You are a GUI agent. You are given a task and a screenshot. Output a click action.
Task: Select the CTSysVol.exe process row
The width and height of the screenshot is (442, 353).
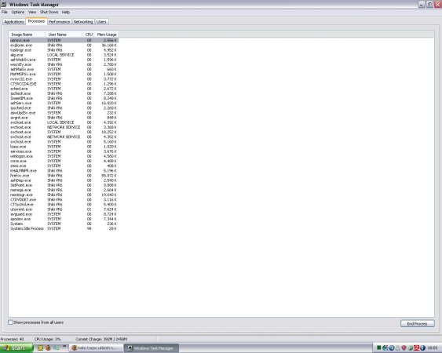(x=64, y=204)
